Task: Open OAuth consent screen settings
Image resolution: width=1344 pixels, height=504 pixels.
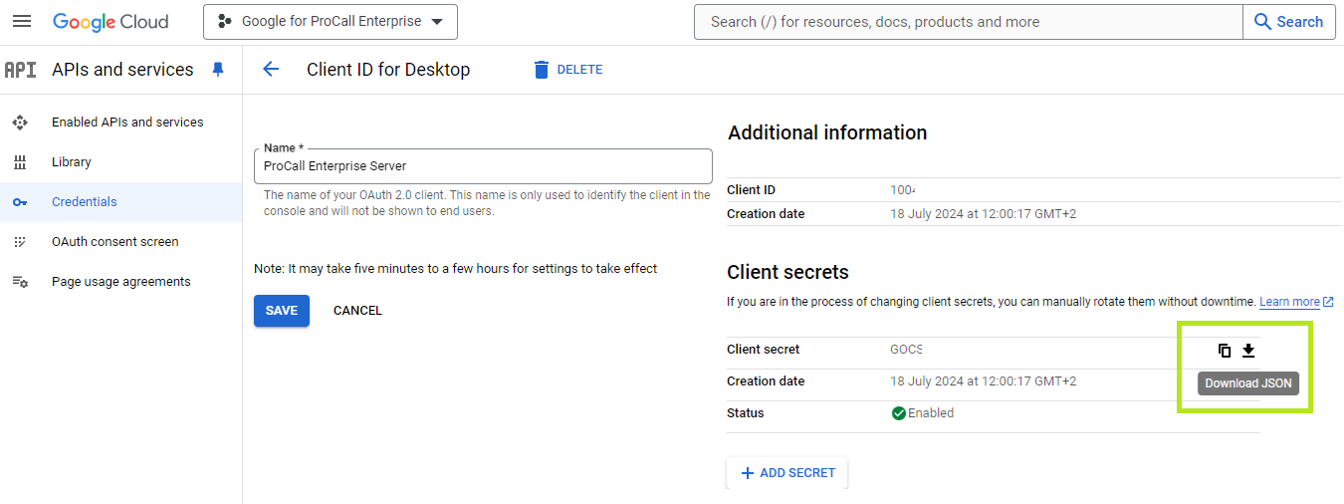Action: pos(115,242)
